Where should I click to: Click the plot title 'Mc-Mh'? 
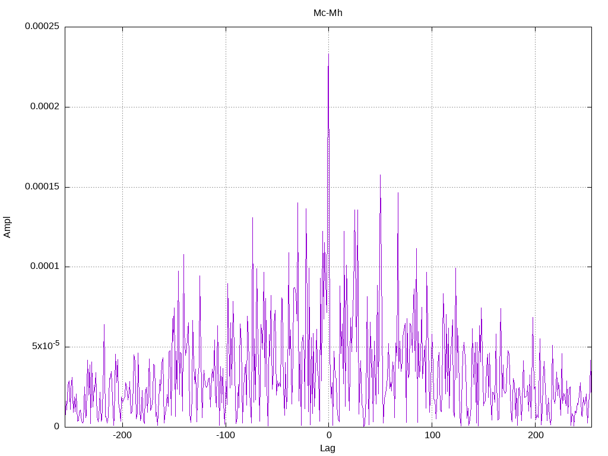(328, 13)
